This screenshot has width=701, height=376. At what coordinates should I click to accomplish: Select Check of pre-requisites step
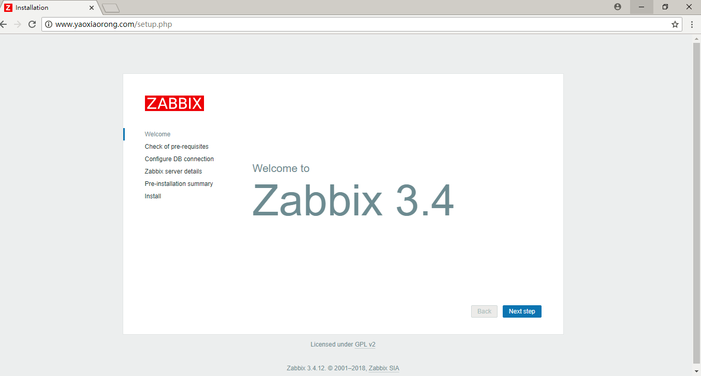point(177,147)
